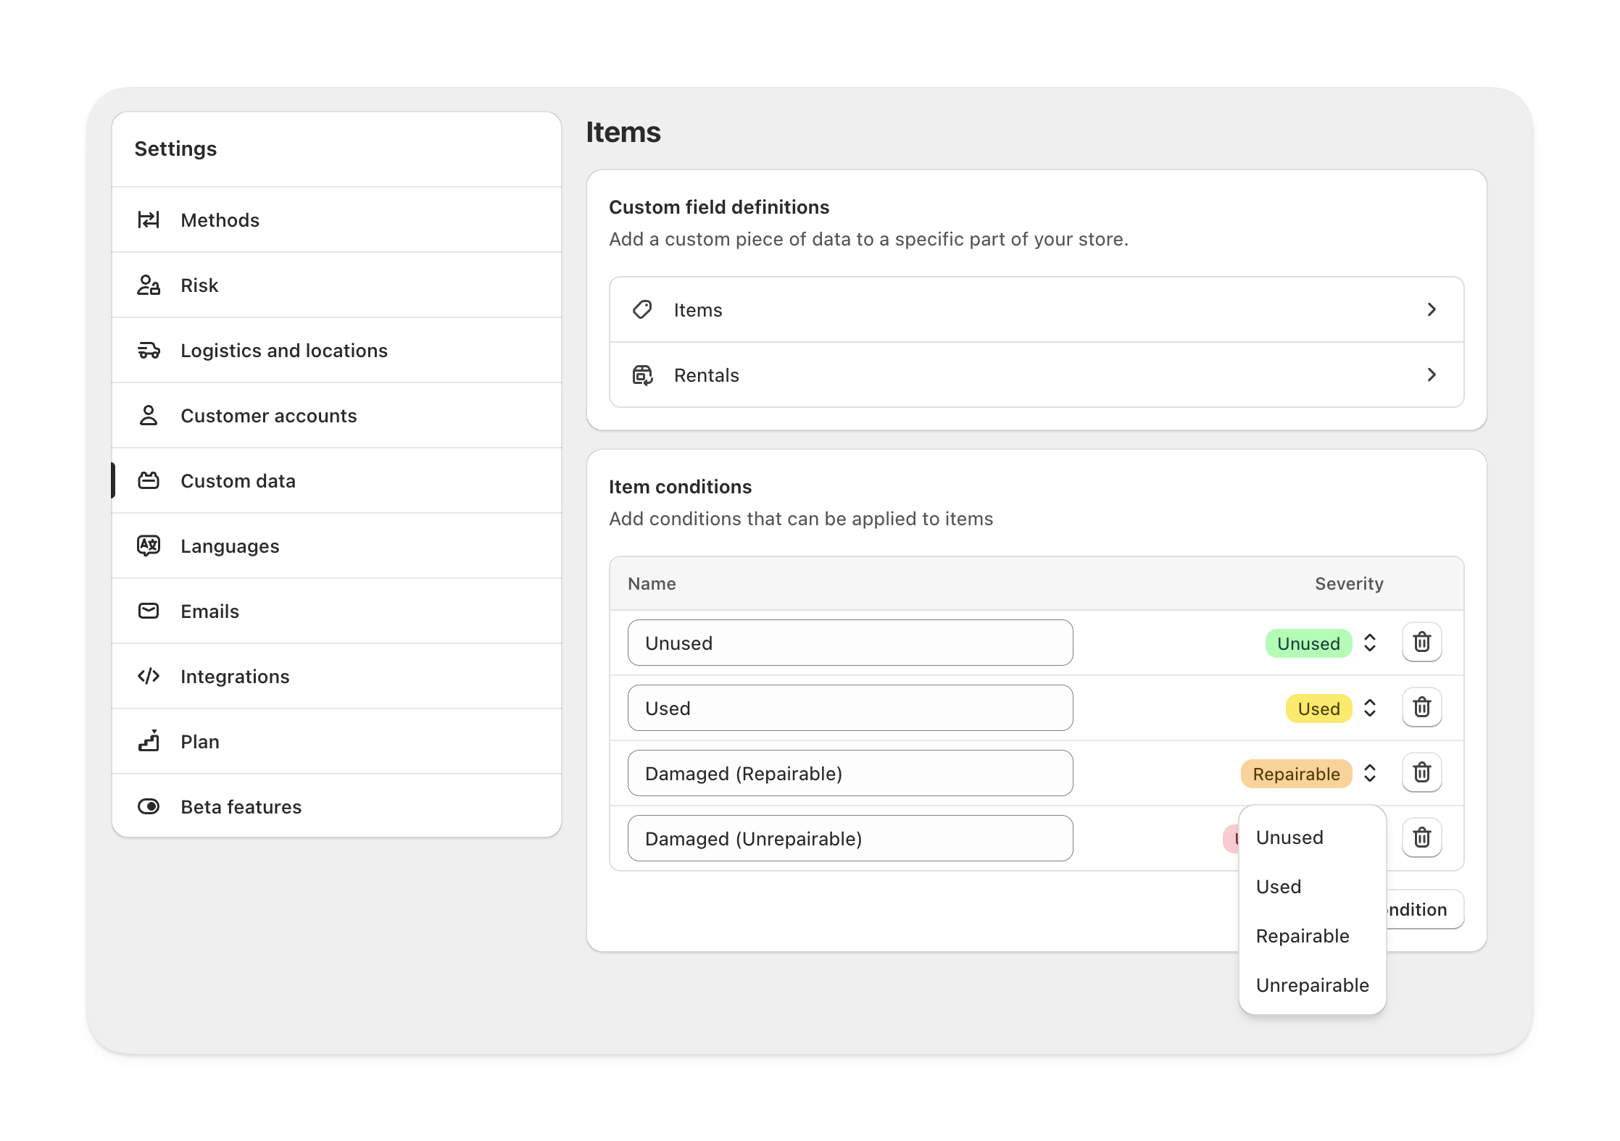Screen dimensions: 1620x1141
Task: Click the Damaged (Unrepairable) name field
Action: point(850,838)
